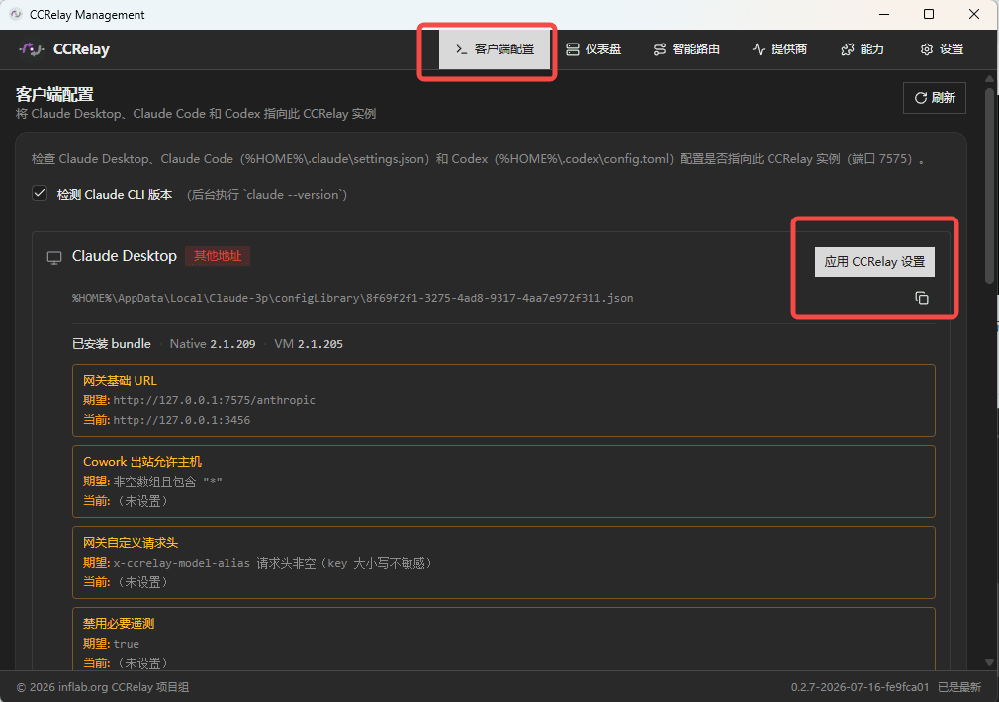Image resolution: width=999 pixels, height=702 pixels.
Task: Open the 智能路由 tab
Action: point(686,49)
